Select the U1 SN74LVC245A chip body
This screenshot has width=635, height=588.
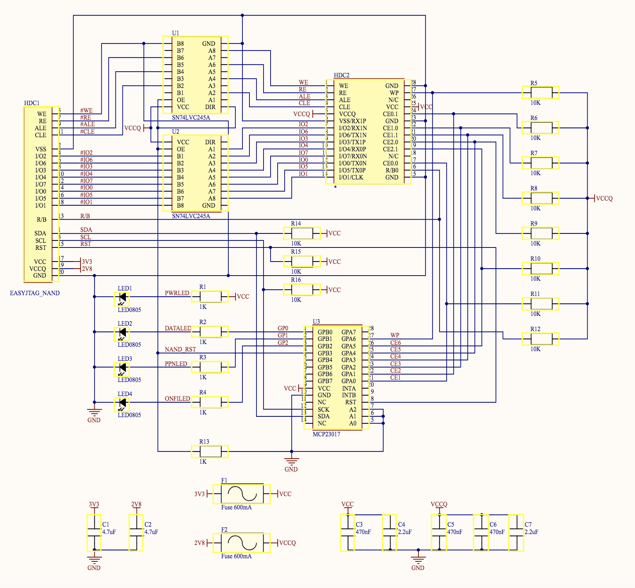click(196, 75)
